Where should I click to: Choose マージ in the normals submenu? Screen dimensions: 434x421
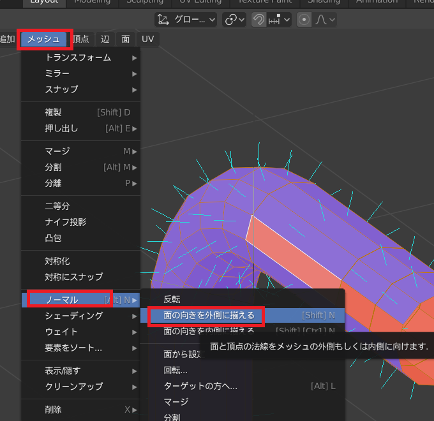pyautogui.click(x=243, y=402)
